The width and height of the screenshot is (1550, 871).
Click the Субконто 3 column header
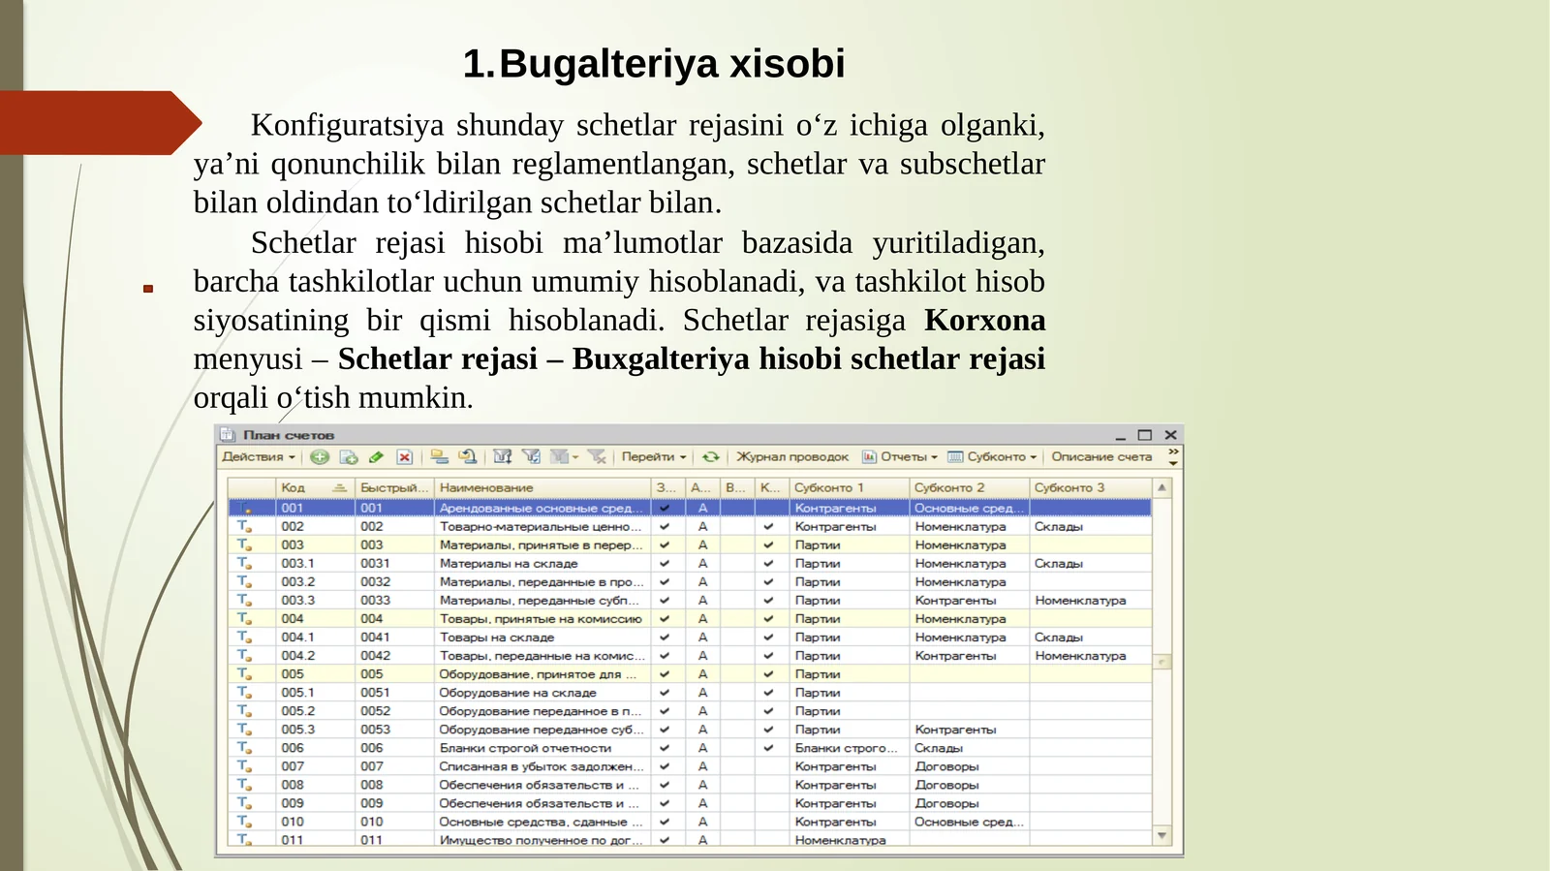(1091, 487)
